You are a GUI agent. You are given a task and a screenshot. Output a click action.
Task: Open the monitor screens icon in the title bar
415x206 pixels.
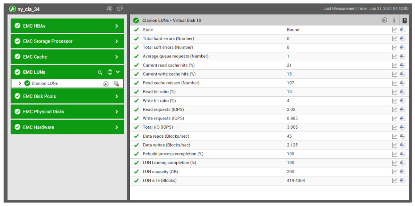pyautogui.click(x=120, y=8)
